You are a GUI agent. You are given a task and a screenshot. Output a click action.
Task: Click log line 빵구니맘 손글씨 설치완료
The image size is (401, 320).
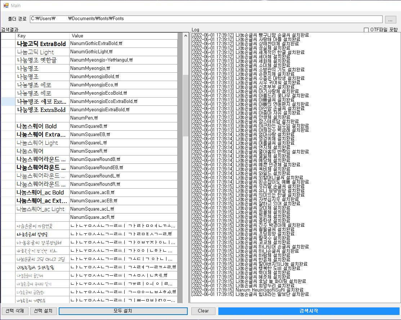250,35
